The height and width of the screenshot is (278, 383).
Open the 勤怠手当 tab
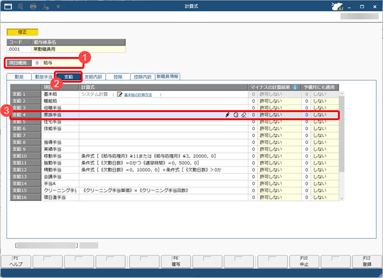44,76
